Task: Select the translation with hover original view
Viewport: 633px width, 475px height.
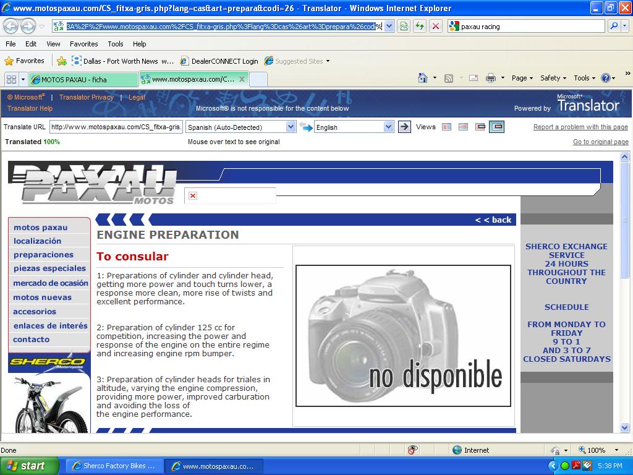Action: (496, 127)
